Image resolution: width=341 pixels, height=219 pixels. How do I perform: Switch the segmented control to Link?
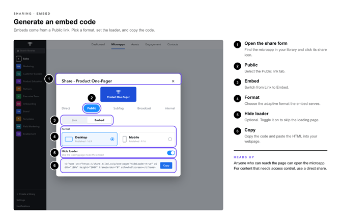(75, 120)
